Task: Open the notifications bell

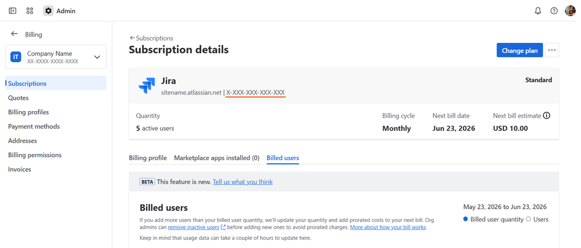Action: point(538,10)
